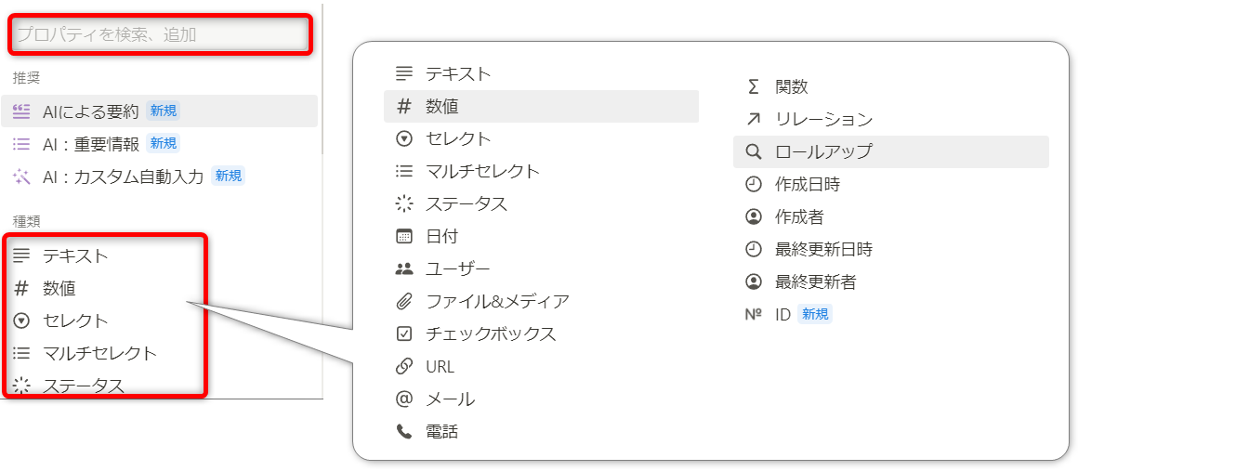1249x471 pixels.
Task: Click the 電話 phone icon
Action: [403, 431]
